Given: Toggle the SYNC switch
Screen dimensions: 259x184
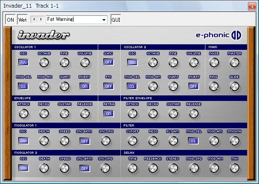Looking at the screenshot, I should tap(108, 62).
